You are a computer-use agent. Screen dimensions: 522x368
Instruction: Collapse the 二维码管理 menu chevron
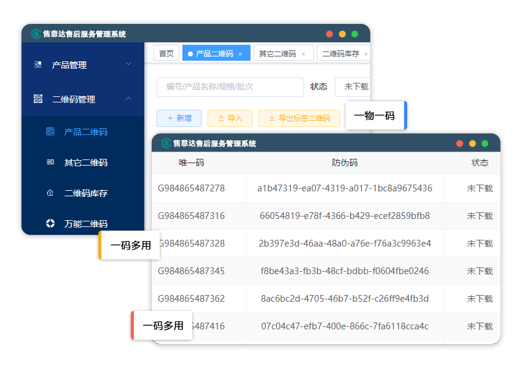point(128,98)
